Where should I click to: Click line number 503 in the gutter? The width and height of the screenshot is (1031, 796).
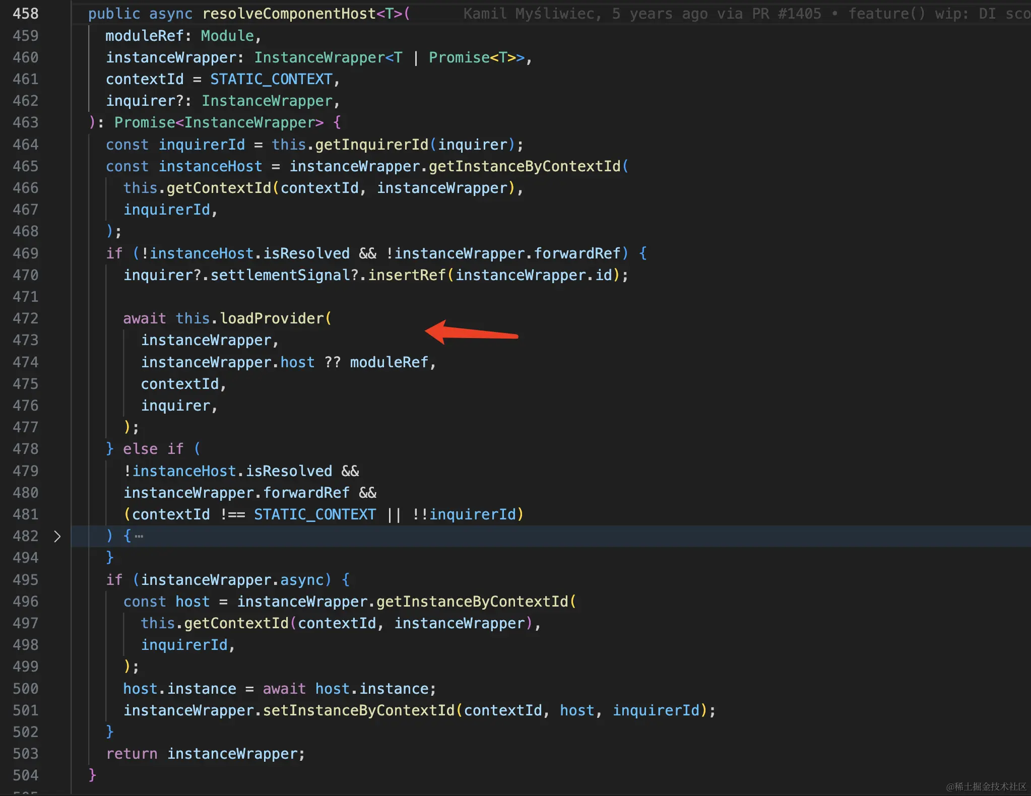pos(26,754)
